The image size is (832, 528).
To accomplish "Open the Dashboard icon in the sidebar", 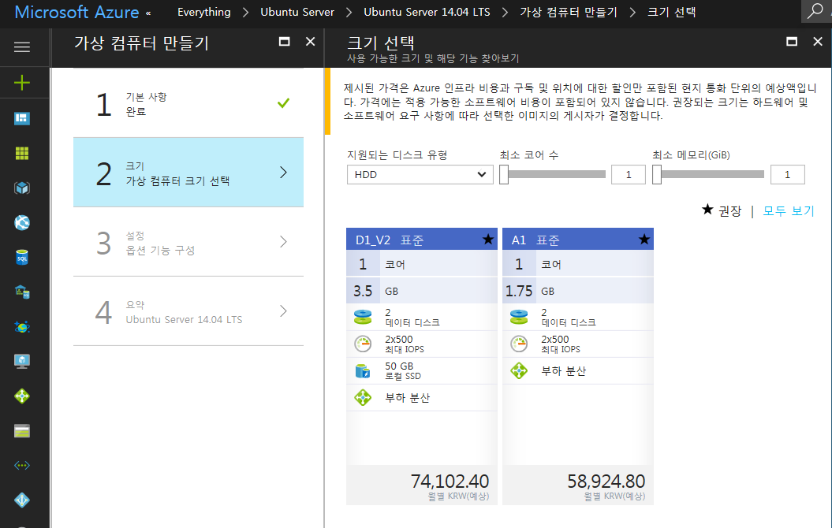I will (x=22, y=118).
